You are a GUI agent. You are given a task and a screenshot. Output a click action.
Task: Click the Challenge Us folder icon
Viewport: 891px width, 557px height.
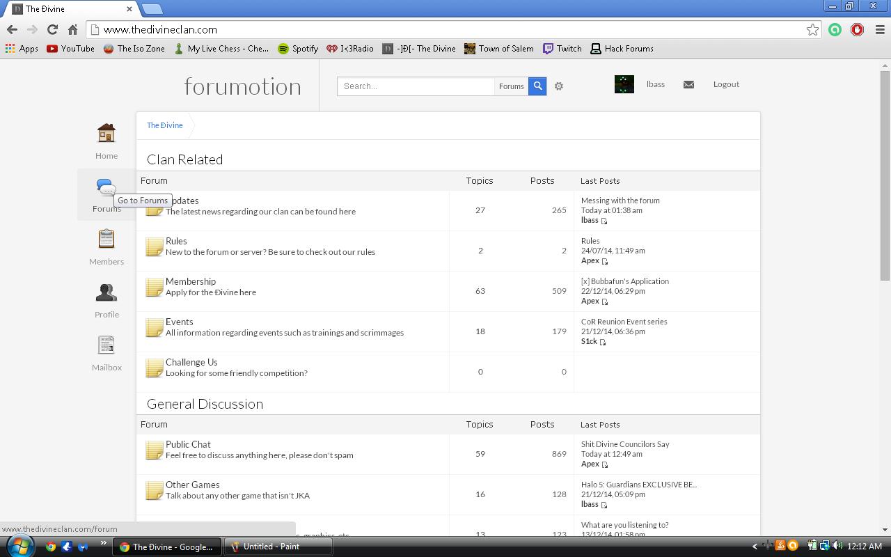155,368
